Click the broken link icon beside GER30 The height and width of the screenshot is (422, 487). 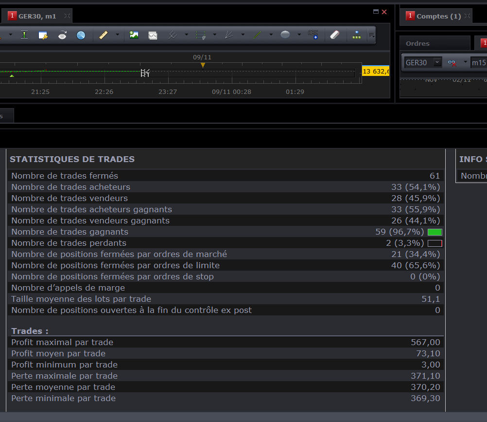pos(452,63)
